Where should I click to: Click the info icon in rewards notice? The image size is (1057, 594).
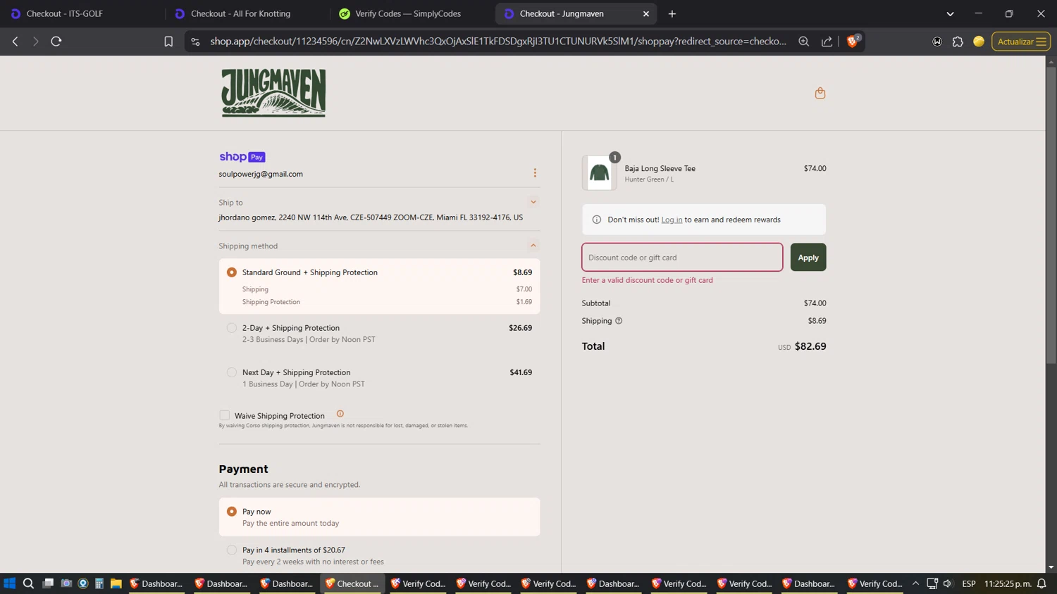[x=596, y=220]
